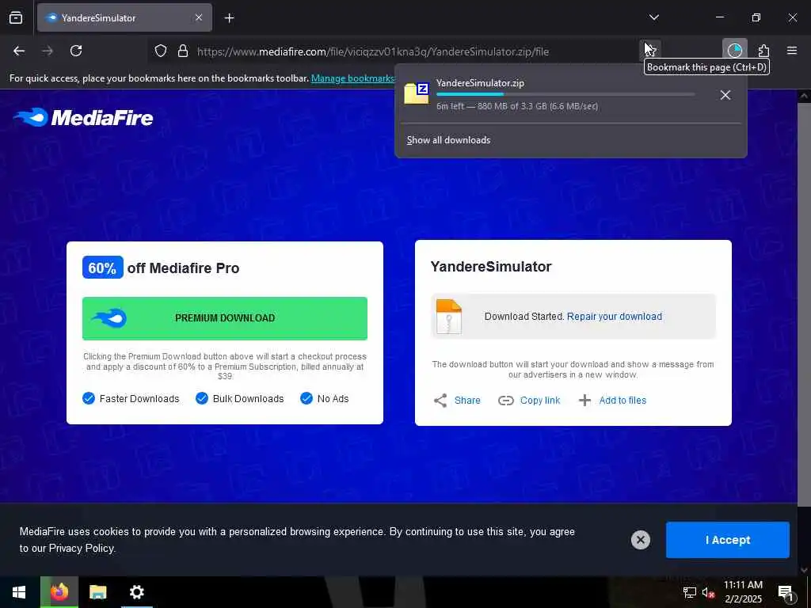The image size is (811, 608).
Task: Open Settings gear in the taskbar
Action: 136,592
